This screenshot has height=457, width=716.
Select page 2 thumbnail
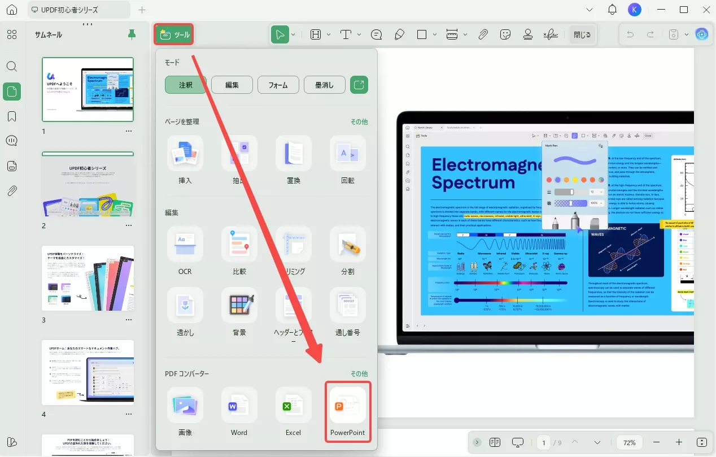[88, 184]
